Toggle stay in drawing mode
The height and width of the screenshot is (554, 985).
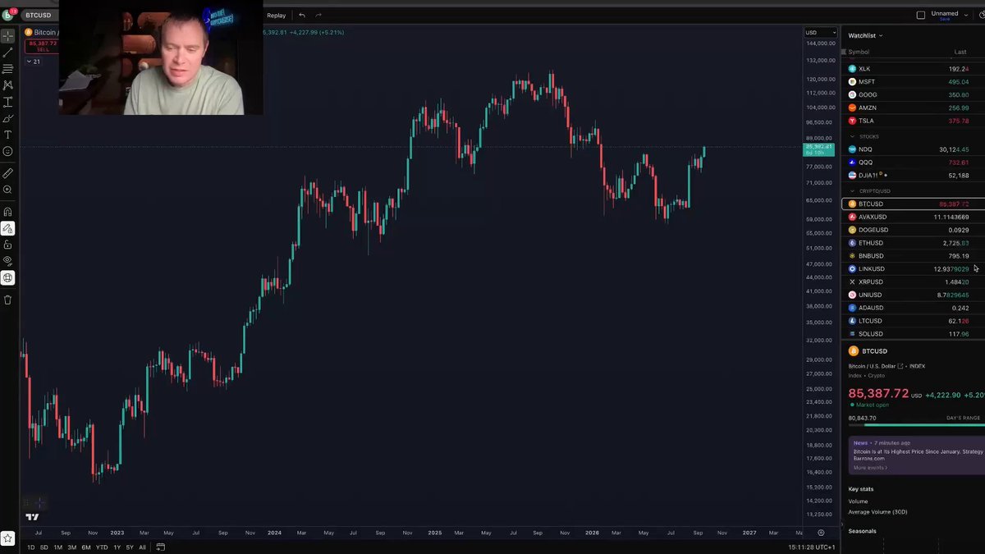pyautogui.click(x=8, y=228)
